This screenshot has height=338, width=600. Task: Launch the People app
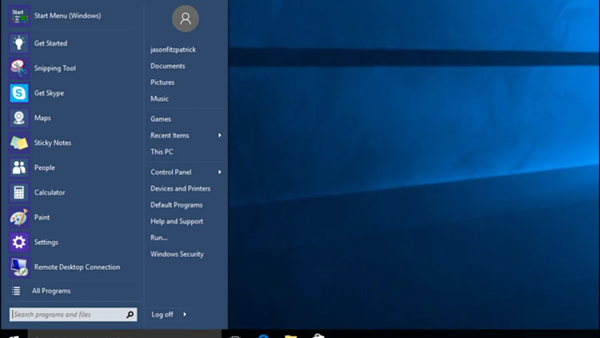click(x=73, y=167)
